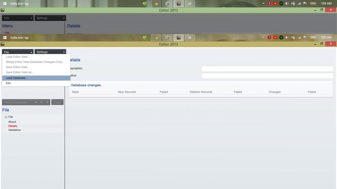Click the power battery tray icon near 7:05 AM clock
The image size is (337, 189).
(293, 37)
